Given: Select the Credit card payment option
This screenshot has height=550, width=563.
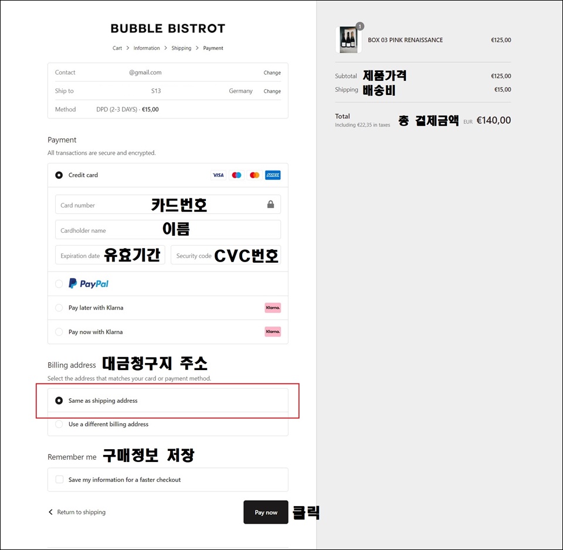Looking at the screenshot, I should [x=59, y=175].
